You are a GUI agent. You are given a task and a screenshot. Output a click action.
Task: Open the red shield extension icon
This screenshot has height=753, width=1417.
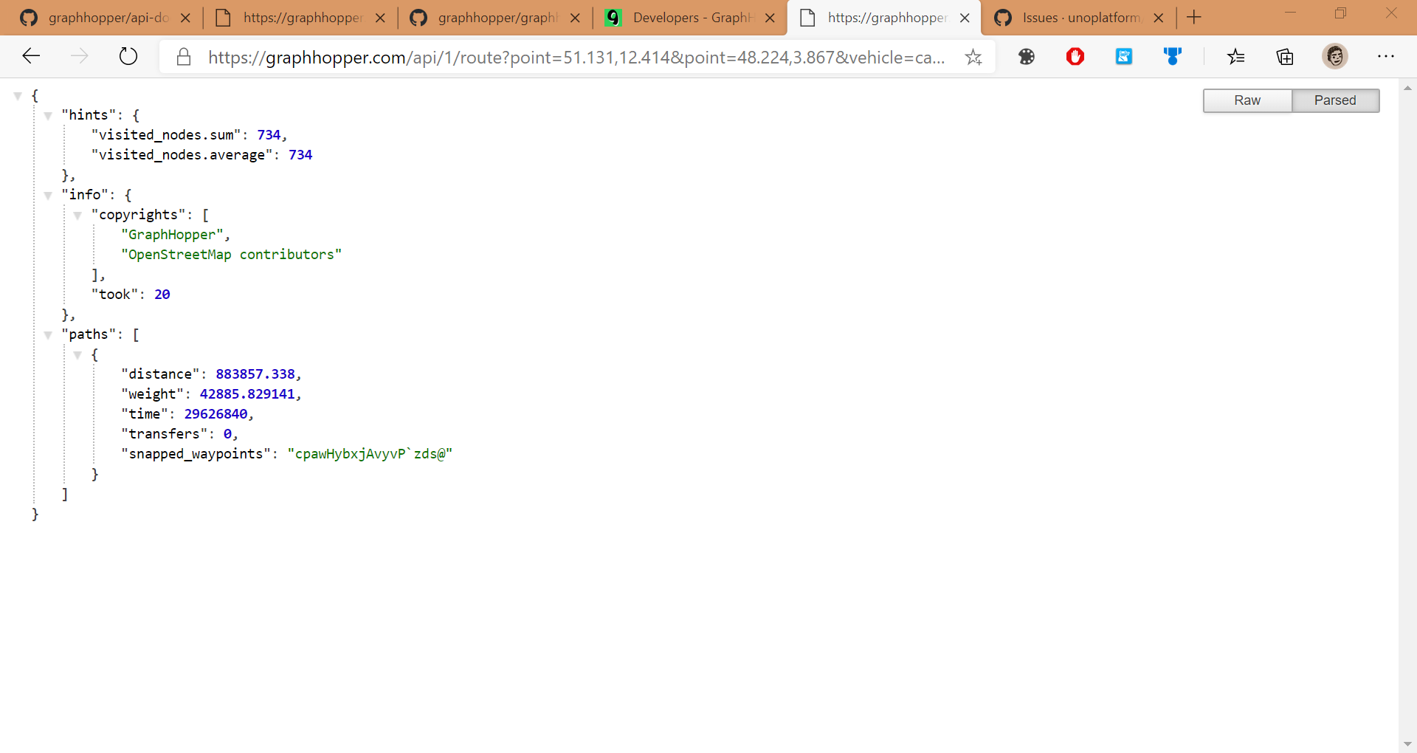(1075, 56)
